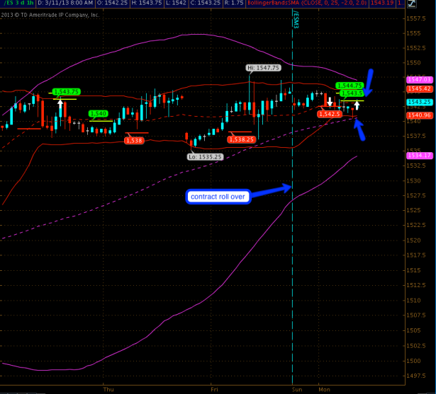Select the Fri date on time axis
Screen dimensions: 436x394
tap(214, 389)
